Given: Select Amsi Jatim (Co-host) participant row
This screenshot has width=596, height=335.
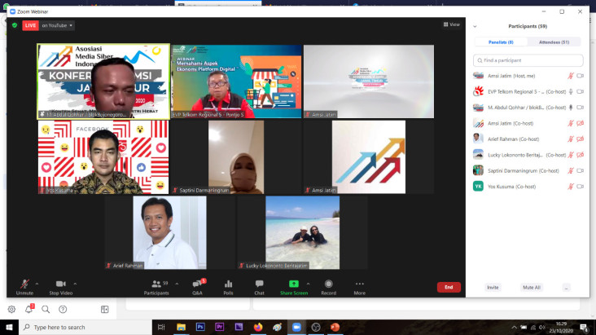Looking at the screenshot, I should click(528, 123).
